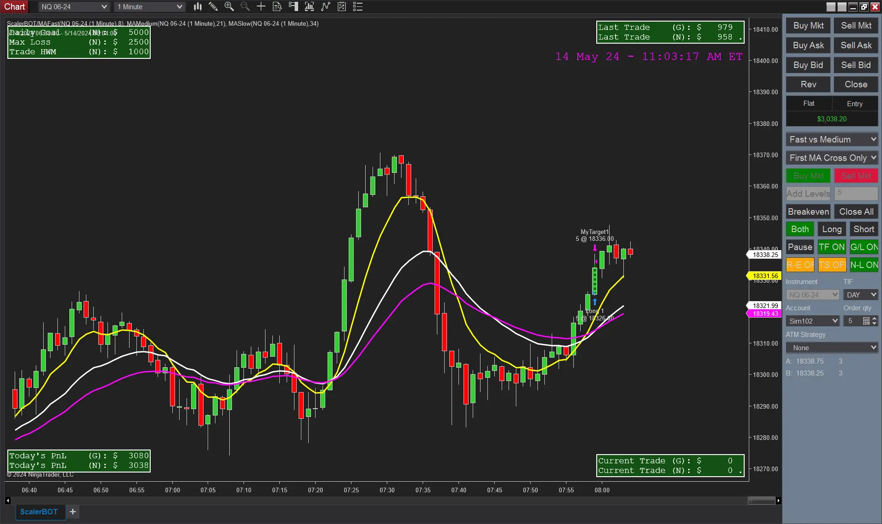Expand the Fast vs Medium dropdown
Screen dimensions: 882x524
[x=832, y=140]
